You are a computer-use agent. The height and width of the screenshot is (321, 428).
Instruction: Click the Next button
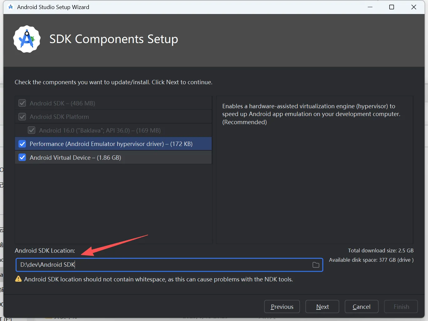click(x=322, y=307)
